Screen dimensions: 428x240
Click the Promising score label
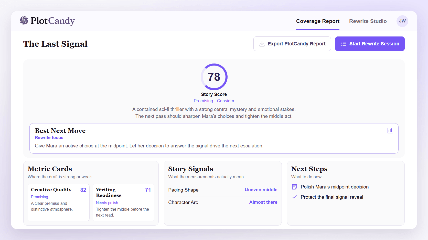[x=203, y=101]
